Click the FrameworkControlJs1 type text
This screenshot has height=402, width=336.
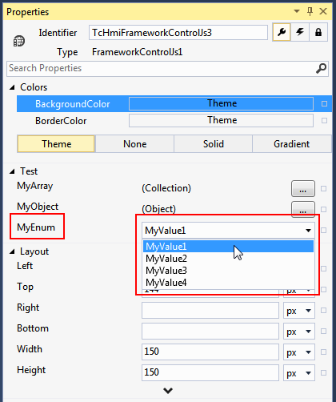coord(138,52)
